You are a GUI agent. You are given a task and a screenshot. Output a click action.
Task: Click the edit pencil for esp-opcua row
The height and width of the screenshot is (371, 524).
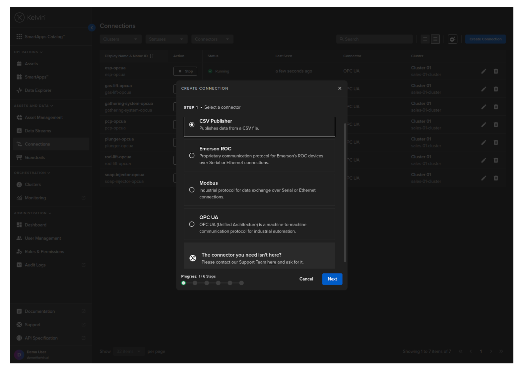tap(484, 71)
